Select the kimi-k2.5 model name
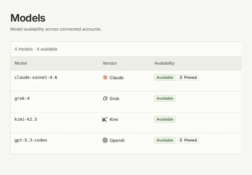252x175 pixels. tap(26, 119)
